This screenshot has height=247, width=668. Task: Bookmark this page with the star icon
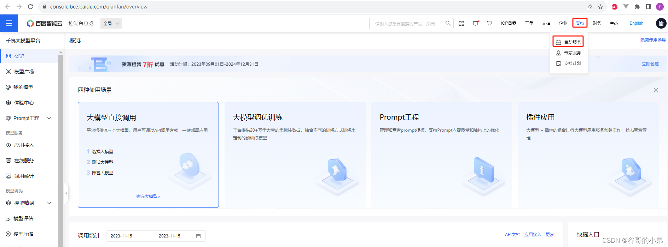600,7
